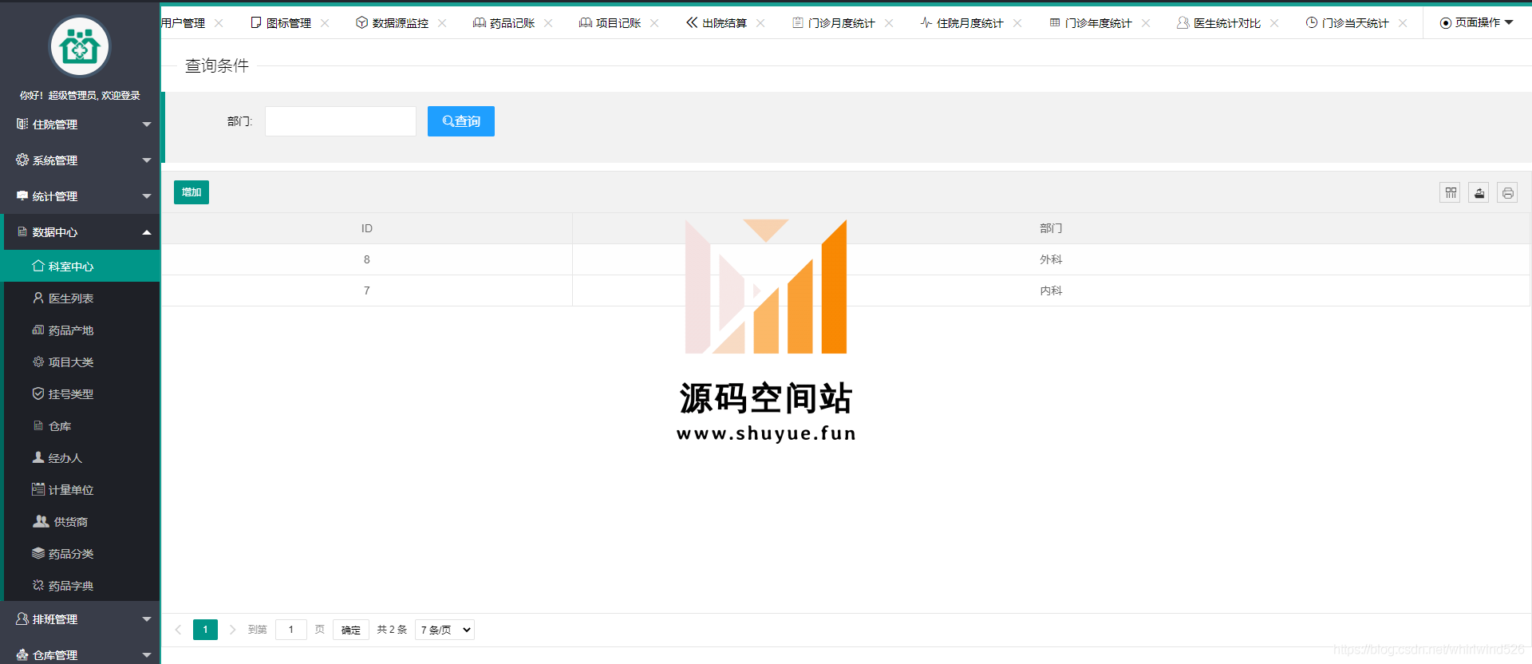Switch to the 医生统计对比 tab

click(1226, 23)
